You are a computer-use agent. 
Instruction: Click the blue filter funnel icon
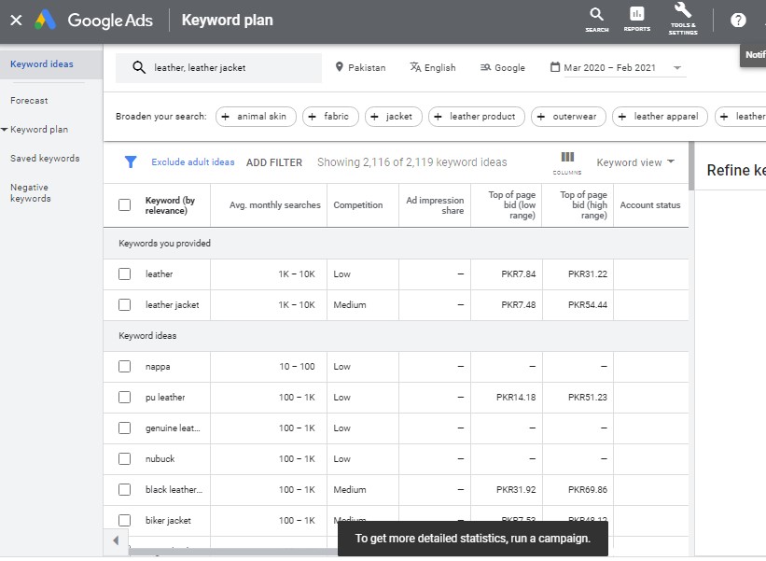tap(132, 162)
